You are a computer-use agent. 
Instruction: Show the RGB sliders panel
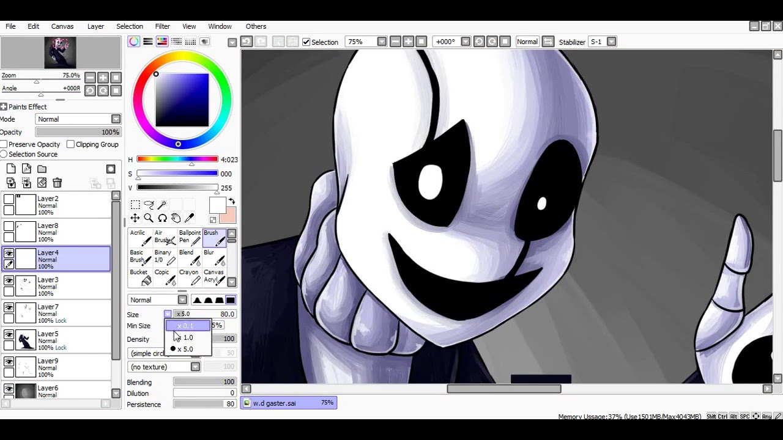point(147,42)
